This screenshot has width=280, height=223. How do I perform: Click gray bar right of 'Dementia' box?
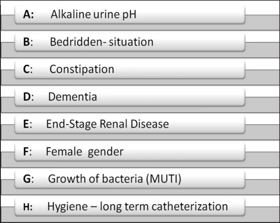click(x=262, y=105)
